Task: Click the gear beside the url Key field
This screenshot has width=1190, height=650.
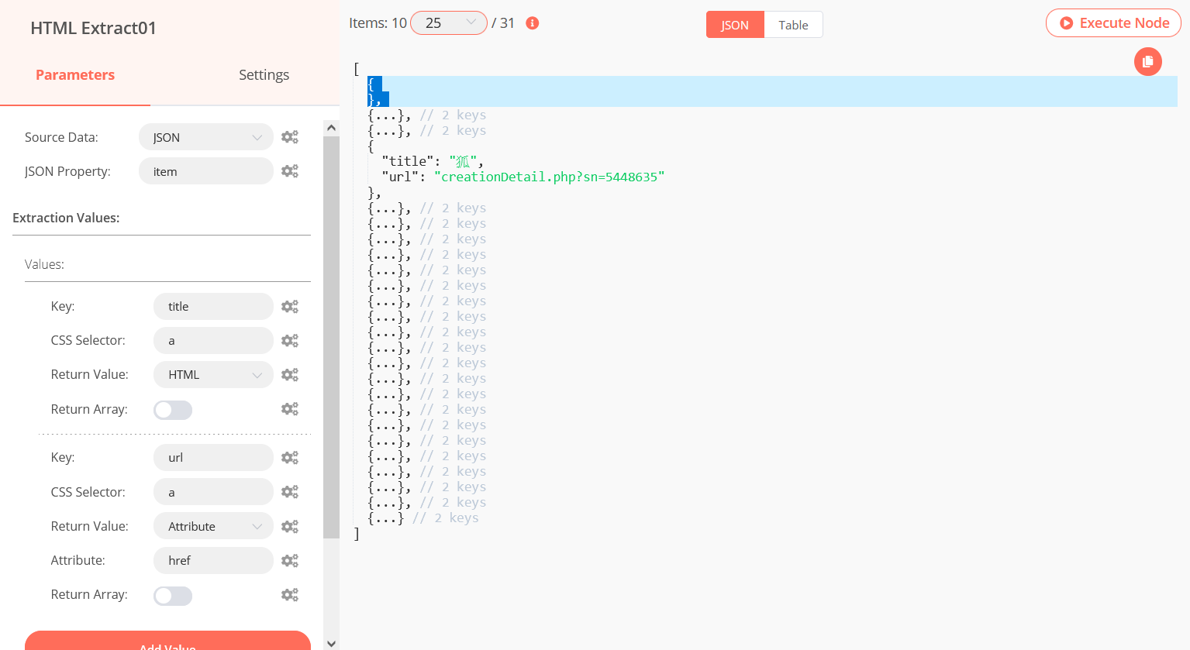Action: pos(290,457)
